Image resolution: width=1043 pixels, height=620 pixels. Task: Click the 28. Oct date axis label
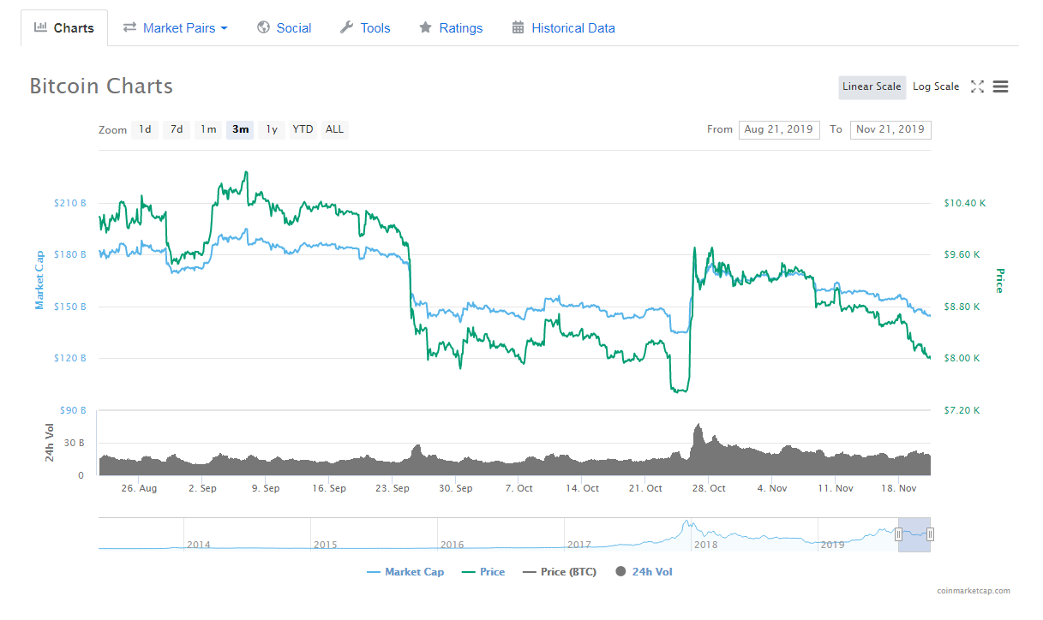[709, 488]
